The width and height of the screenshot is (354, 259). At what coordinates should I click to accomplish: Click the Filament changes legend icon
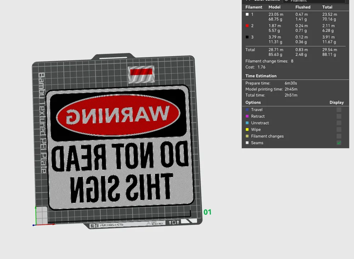[x=247, y=136]
